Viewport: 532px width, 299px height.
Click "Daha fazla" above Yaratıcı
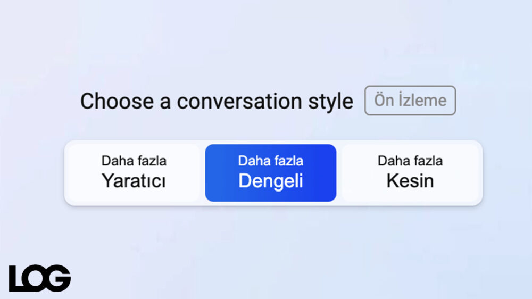(134, 161)
